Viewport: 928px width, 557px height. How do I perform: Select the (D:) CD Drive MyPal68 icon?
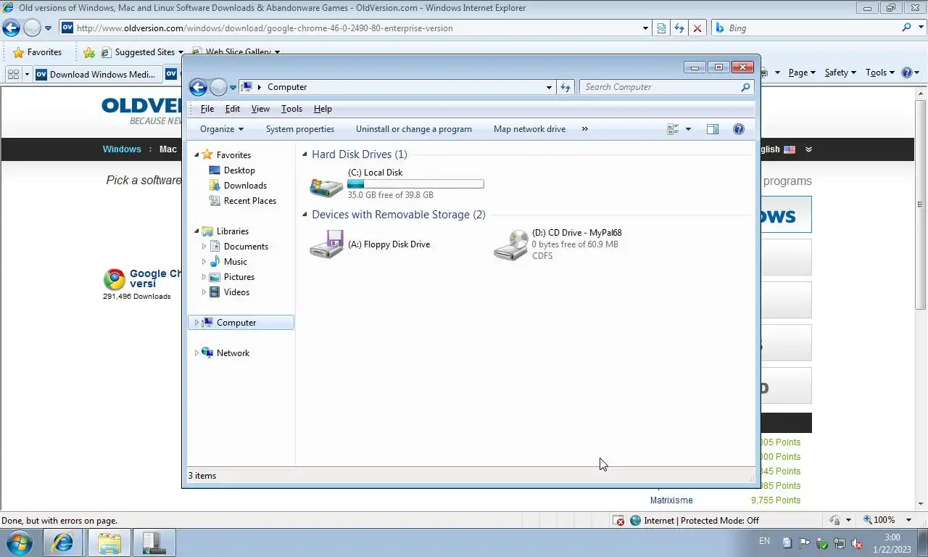(x=511, y=244)
